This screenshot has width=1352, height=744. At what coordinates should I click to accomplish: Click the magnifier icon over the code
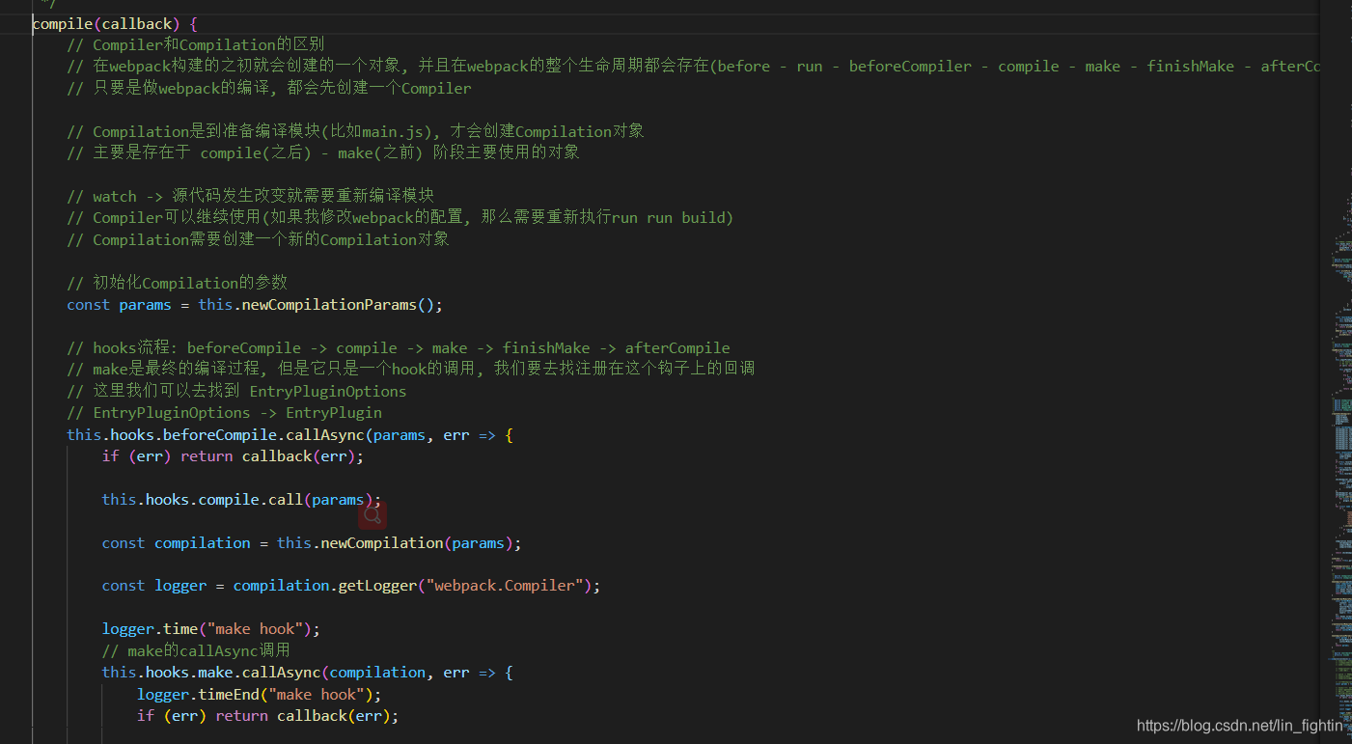coord(372,515)
